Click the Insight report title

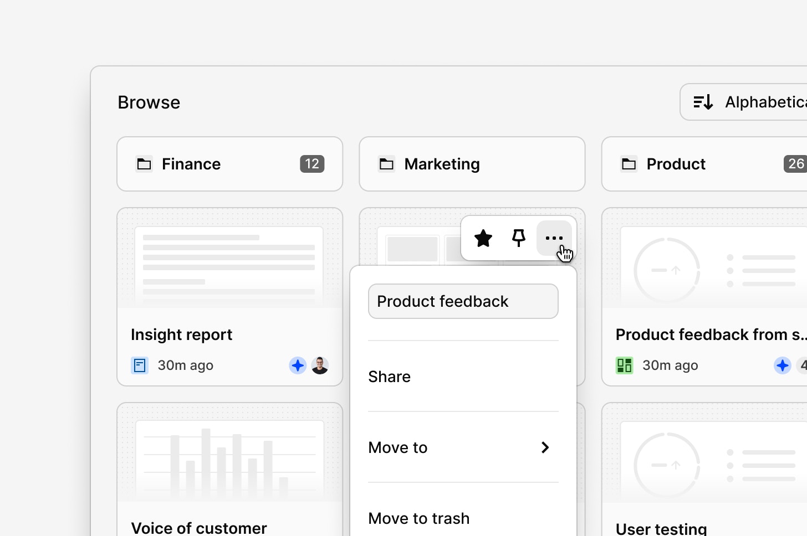click(x=182, y=334)
